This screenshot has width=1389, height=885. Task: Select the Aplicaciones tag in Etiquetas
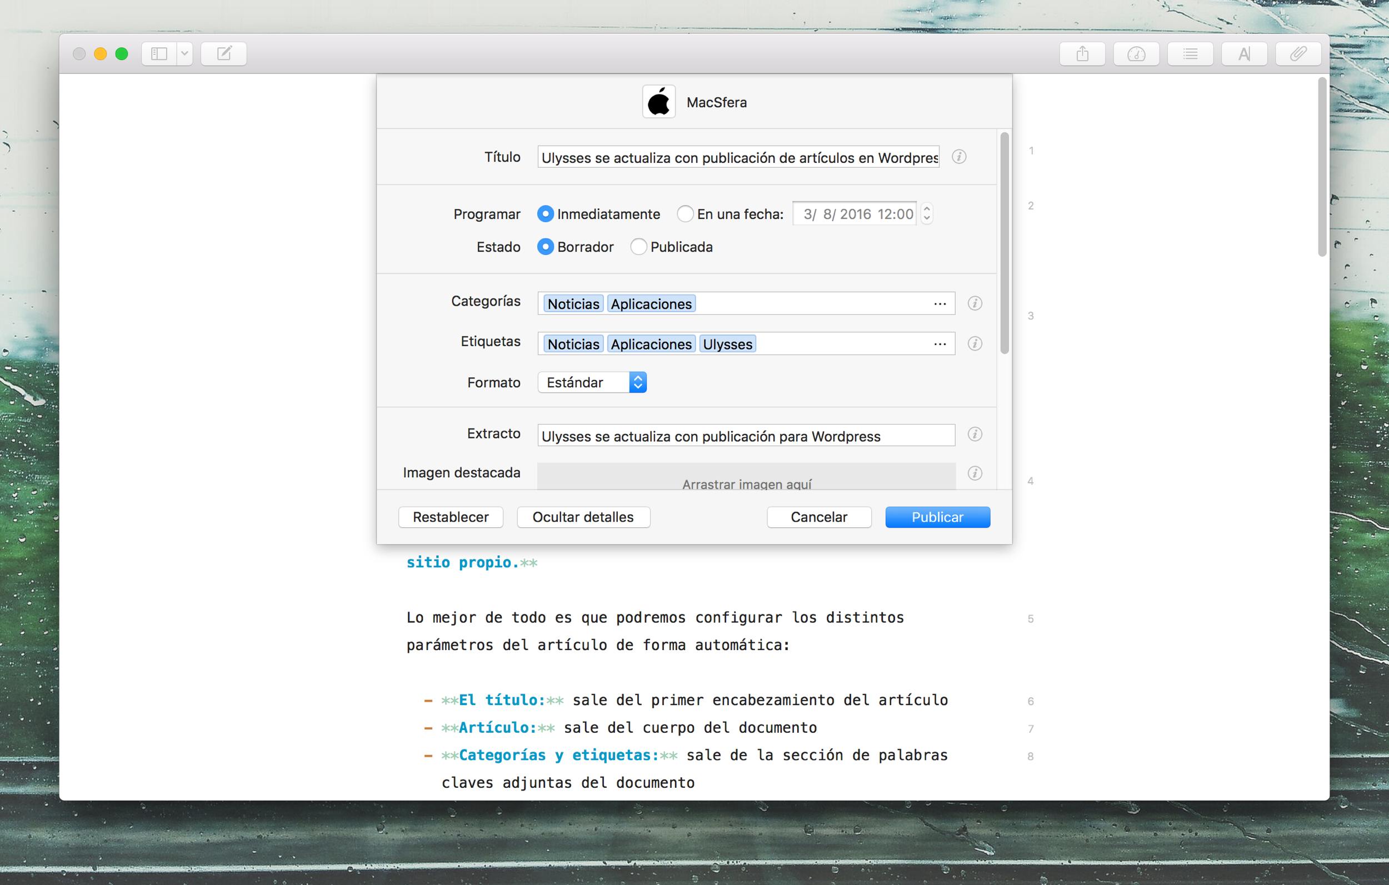coord(651,344)
